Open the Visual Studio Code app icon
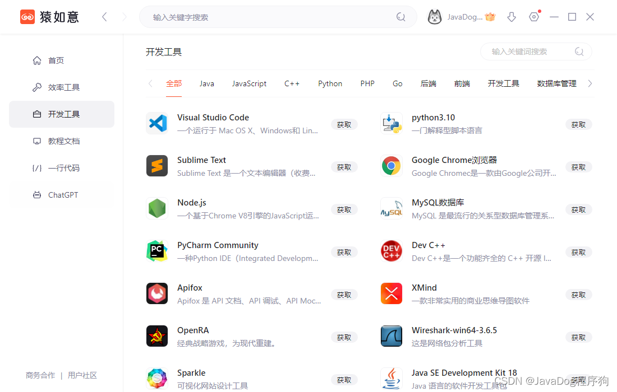Viewport: 617px width, 392px height. click(157, 123)
